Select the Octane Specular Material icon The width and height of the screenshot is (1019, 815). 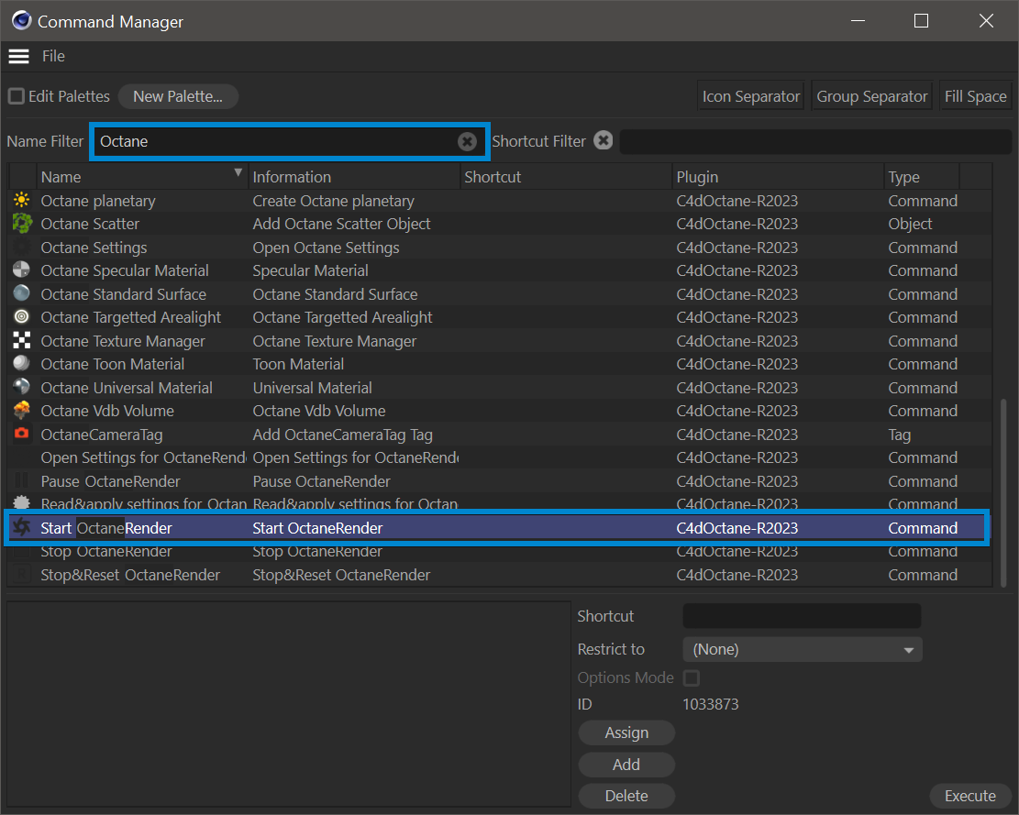click(22, 270)
